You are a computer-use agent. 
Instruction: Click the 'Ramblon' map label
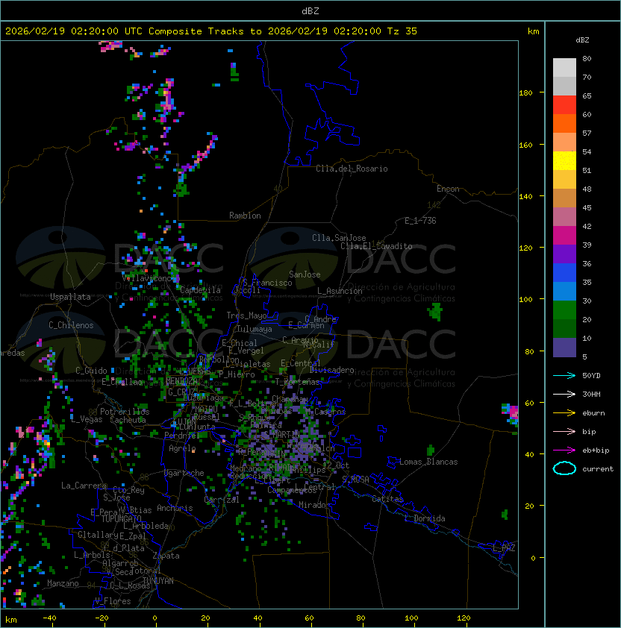[x=245, y=216]
